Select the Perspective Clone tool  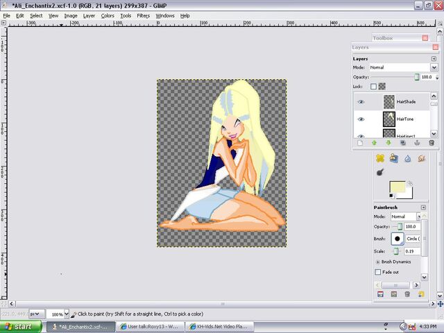(393, 158)
